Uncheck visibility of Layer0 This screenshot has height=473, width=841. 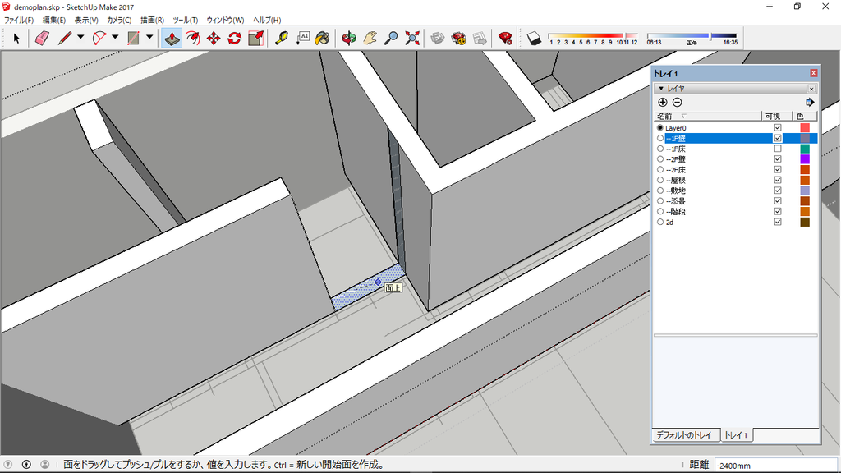point(778,127)
